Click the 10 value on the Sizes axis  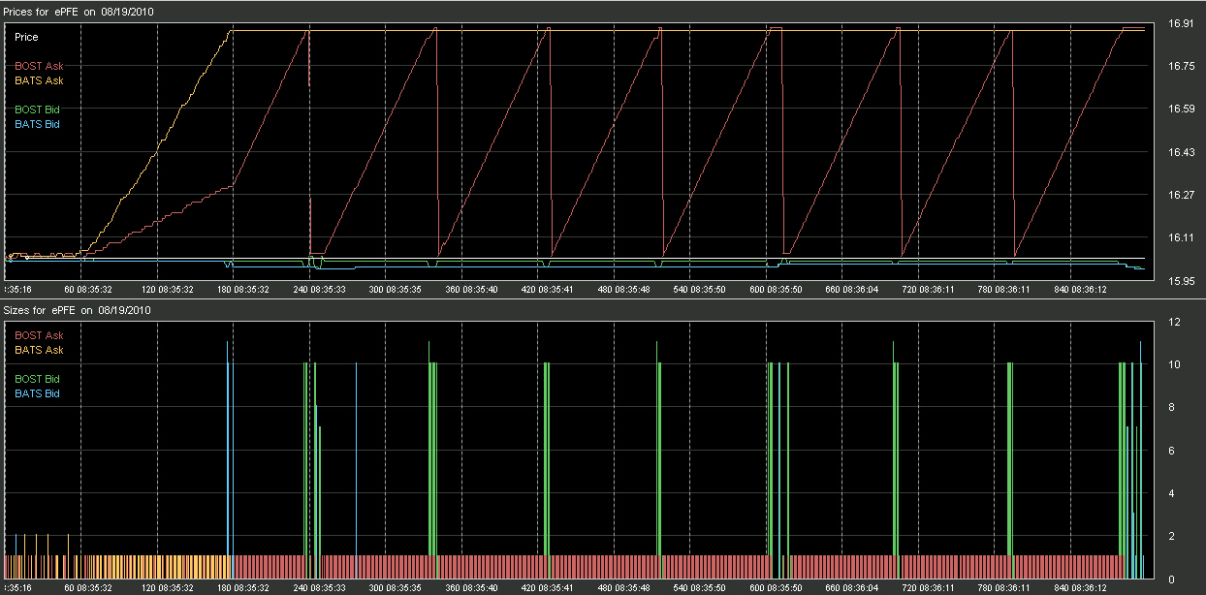[1174, 364]
